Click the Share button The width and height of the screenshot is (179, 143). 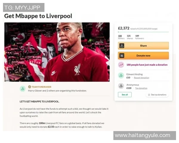point(143,46)
